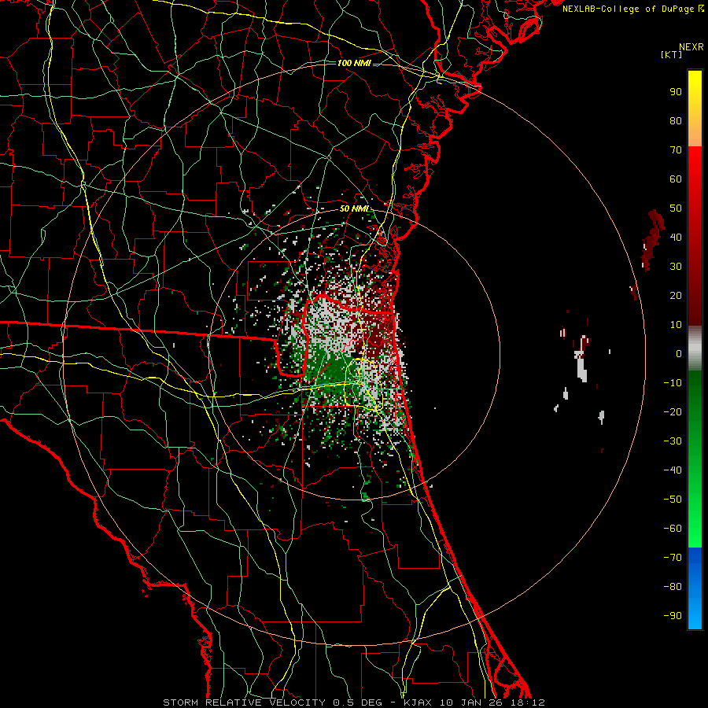Click the -40 value on the velocity scale
708x708 pixels.
coord(673,470)
